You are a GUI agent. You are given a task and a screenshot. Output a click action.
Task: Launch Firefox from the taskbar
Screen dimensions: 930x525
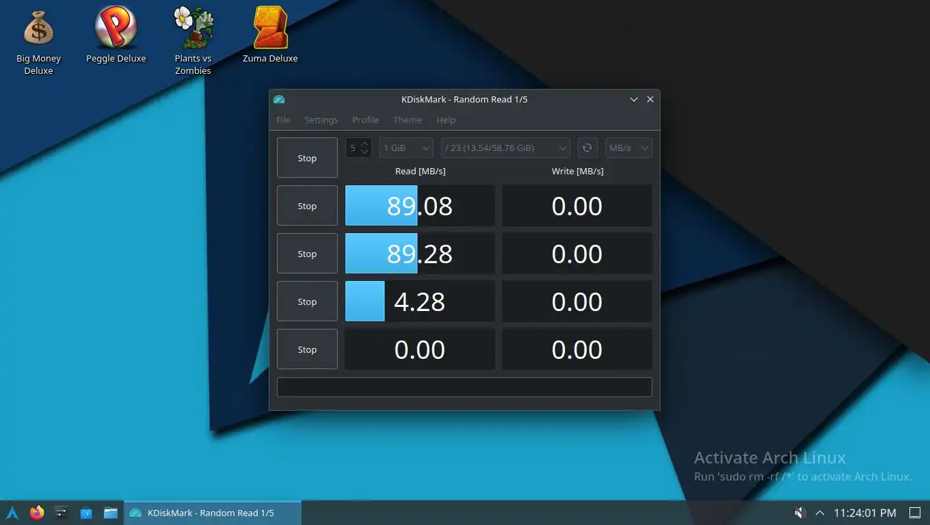(37, 513)
